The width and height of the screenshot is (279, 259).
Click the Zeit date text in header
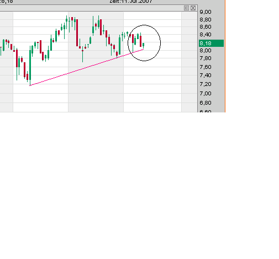pyautogui.click(x=131, y=2)
